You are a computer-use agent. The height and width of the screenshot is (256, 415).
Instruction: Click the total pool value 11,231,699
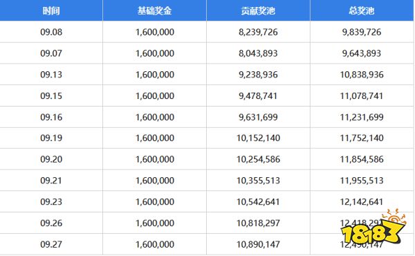[x=362, y=117]
